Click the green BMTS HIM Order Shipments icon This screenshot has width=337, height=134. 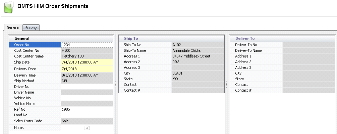click(x=9, y=7)
